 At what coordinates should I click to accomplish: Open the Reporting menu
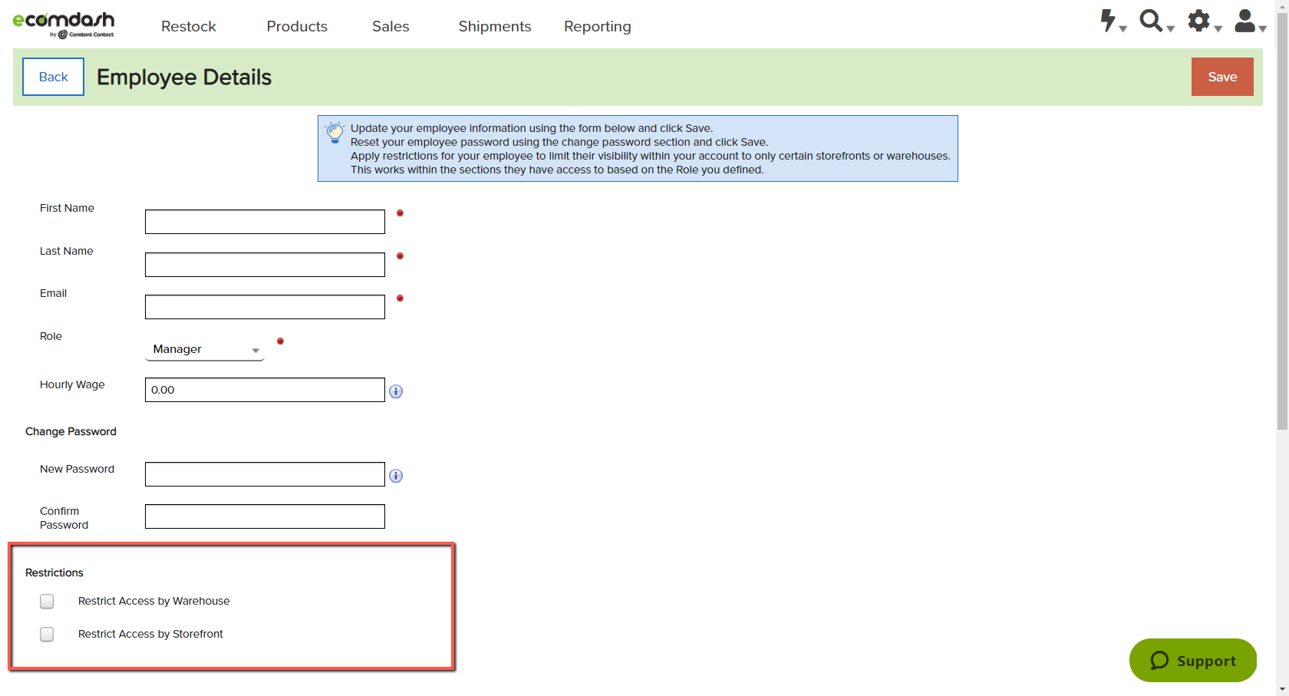(x=598, y=27)
